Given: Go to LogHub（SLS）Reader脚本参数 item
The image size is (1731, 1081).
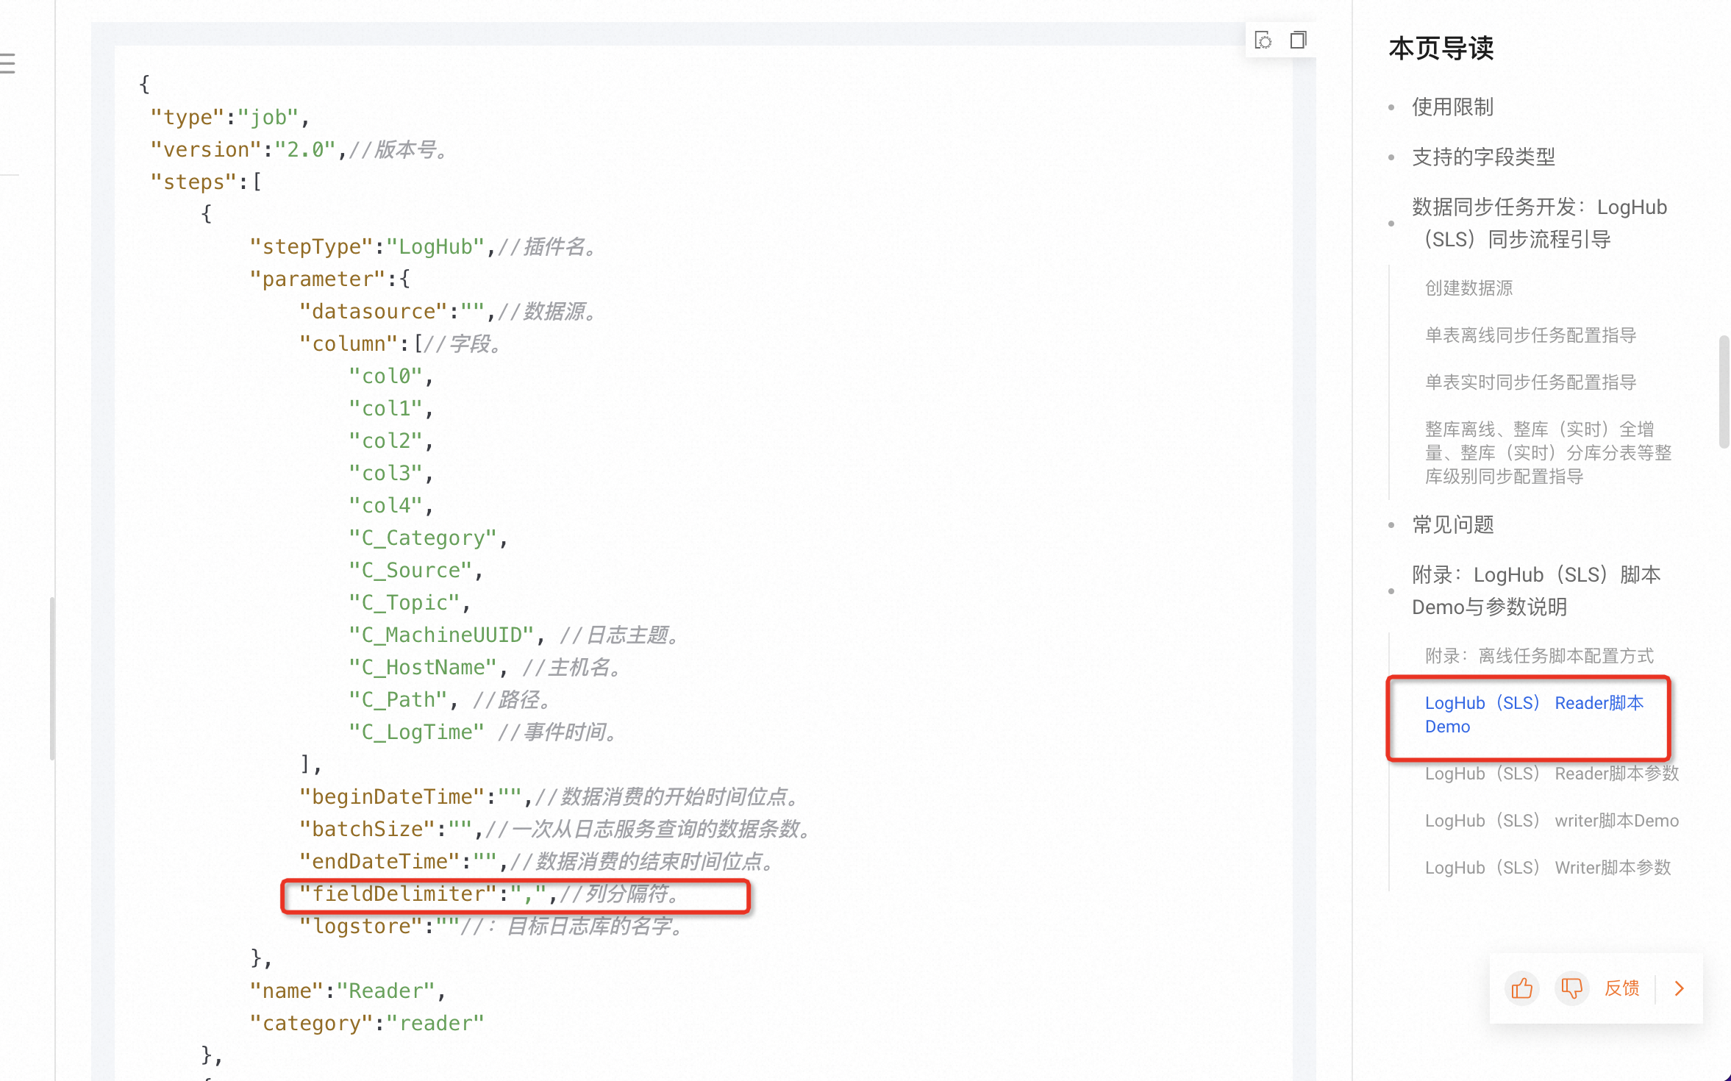Looking at the screenshot, I should click(1552, 774).
